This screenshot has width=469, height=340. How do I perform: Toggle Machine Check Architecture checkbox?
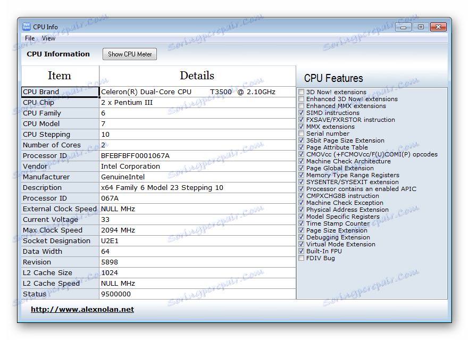[301, 161]
